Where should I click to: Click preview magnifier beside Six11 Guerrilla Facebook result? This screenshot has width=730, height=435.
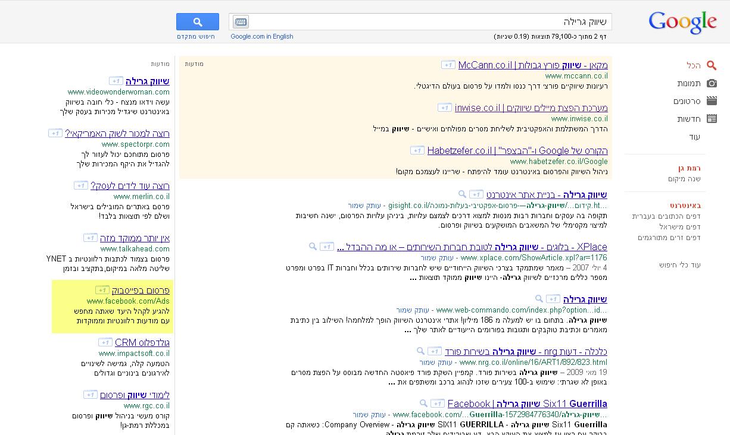click(x=423, y=404)
